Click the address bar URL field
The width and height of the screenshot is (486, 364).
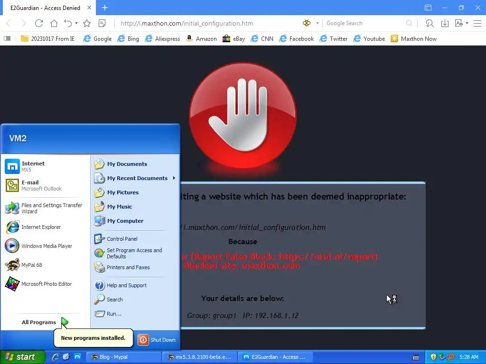coord(208,23)
